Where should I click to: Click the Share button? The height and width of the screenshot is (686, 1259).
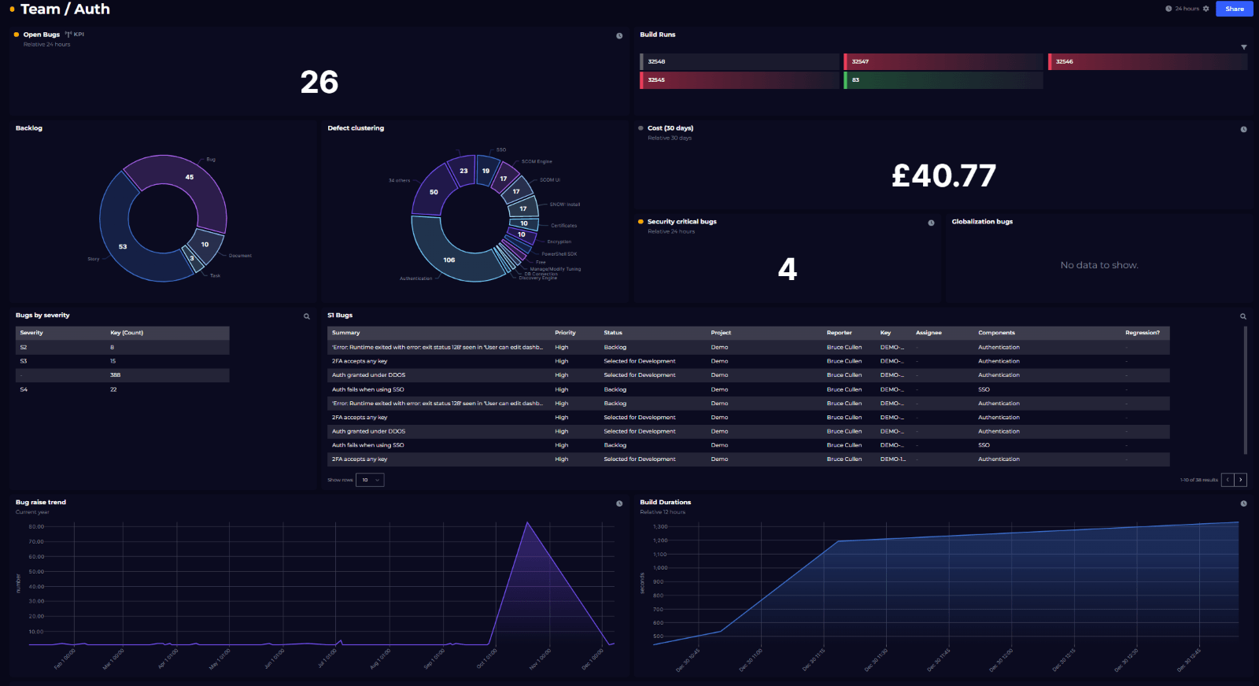pyautogui.click(x=1234, y=9)
